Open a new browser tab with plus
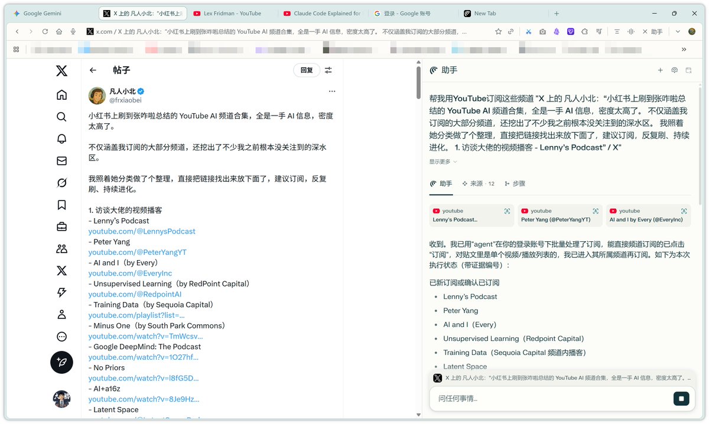The height and width of the screenshot is (424, 709). coord(557,13)
